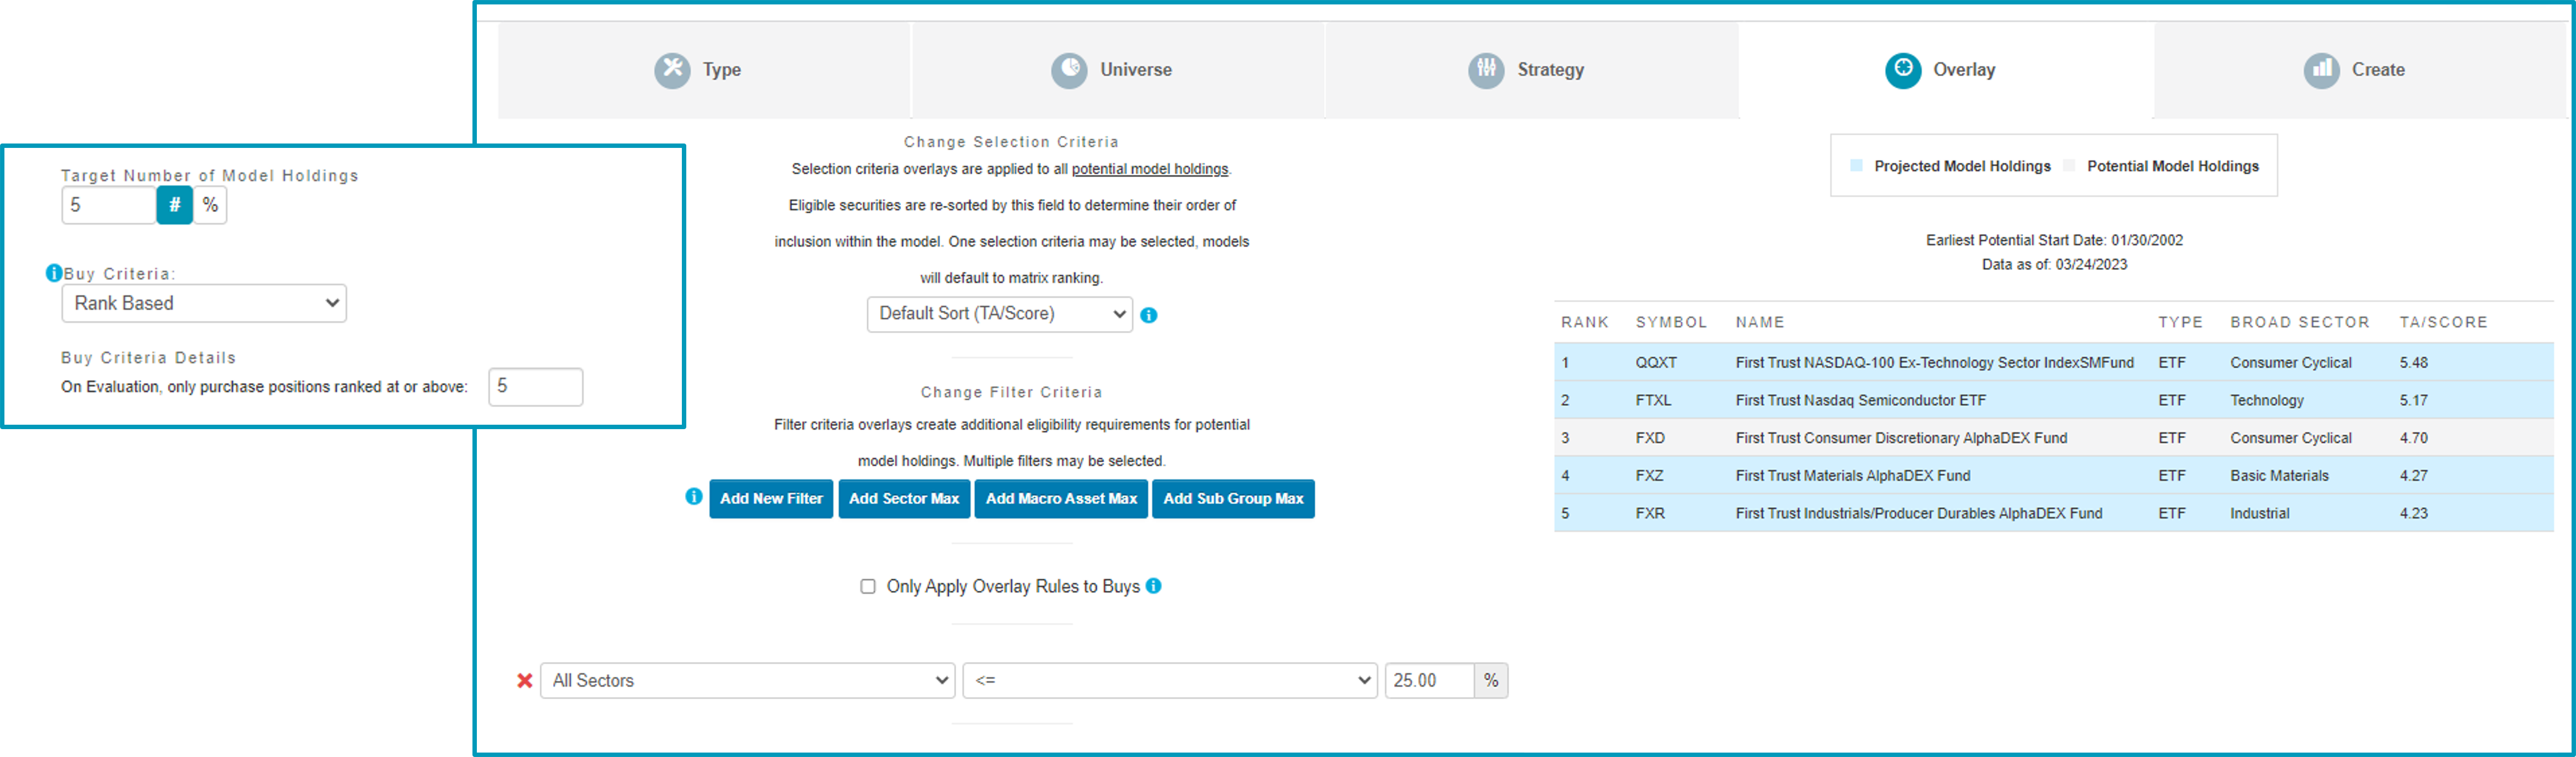Screen dimensions: 2576x757
Task: Go to the Create tab
Action: click(x=2361, y=70)
